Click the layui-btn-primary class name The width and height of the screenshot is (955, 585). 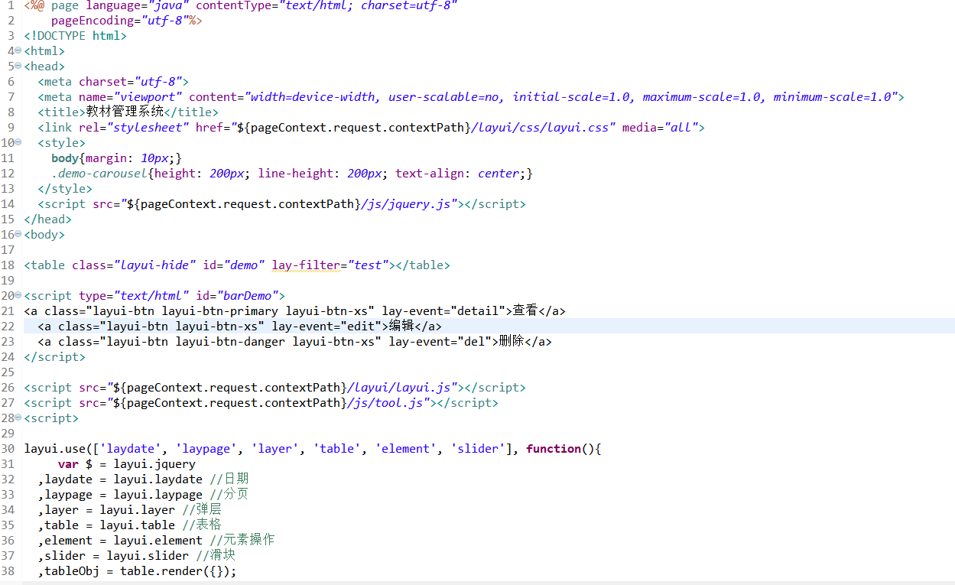point(220,311)
